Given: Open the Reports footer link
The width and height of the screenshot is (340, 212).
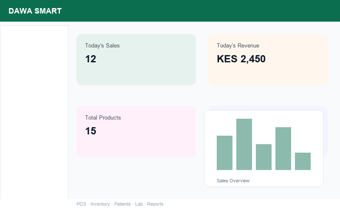Looking at the screenshot, I should click(155, 204).
